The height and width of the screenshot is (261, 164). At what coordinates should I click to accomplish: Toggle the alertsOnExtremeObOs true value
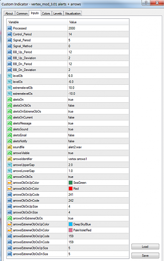(71, 111)
